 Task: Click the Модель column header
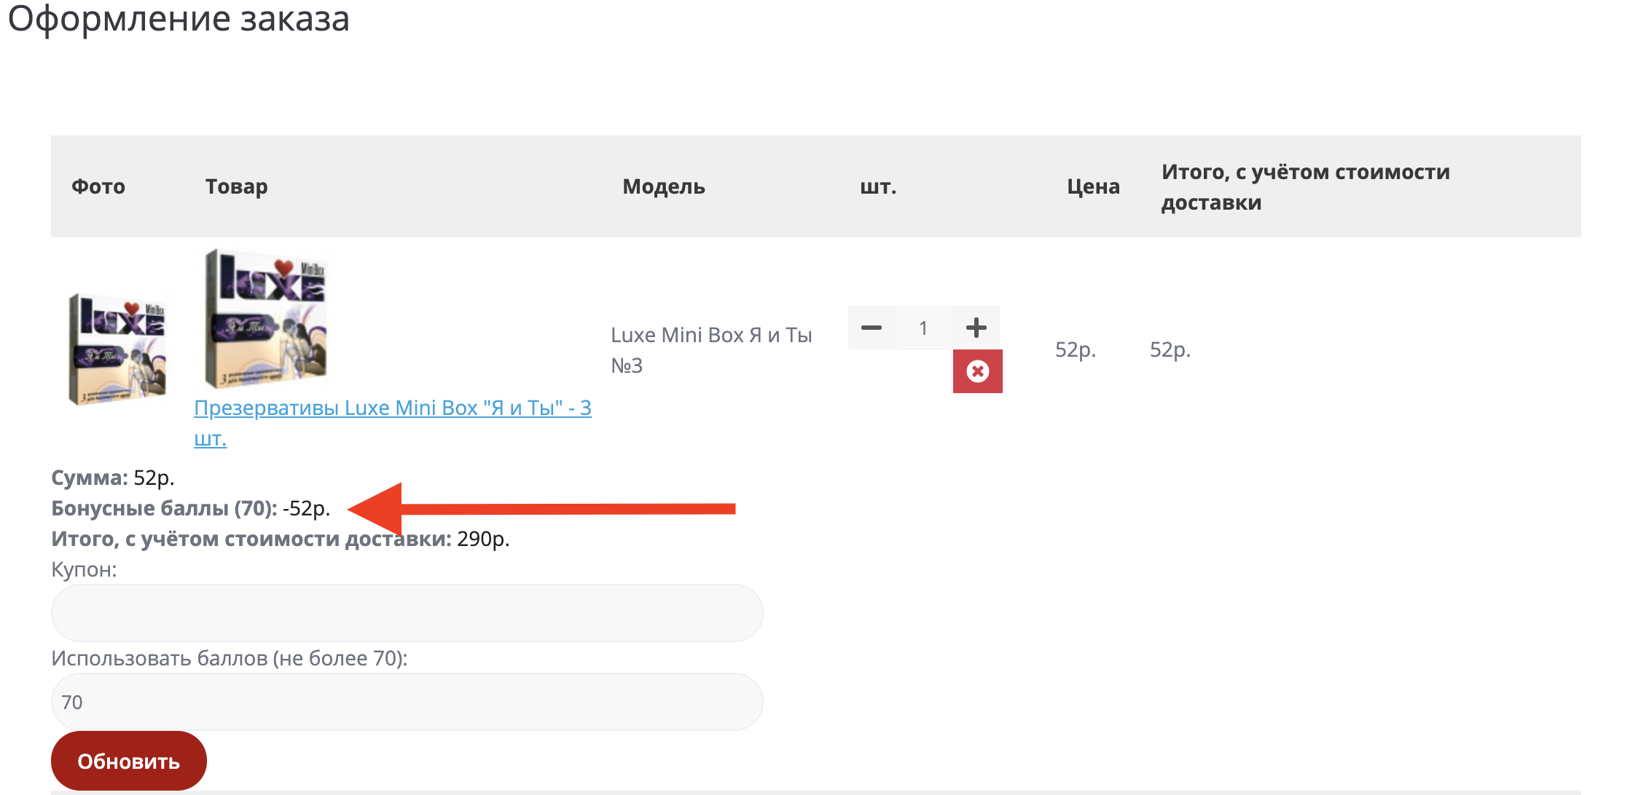[663, 186]
